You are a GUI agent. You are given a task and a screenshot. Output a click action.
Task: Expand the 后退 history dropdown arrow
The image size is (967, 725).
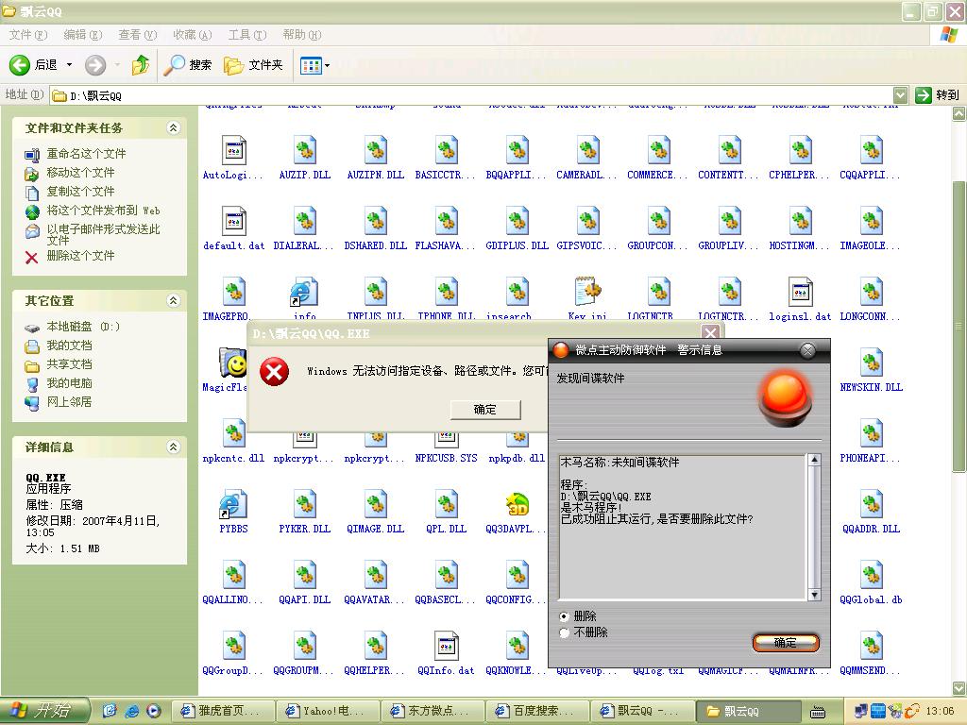69,65
